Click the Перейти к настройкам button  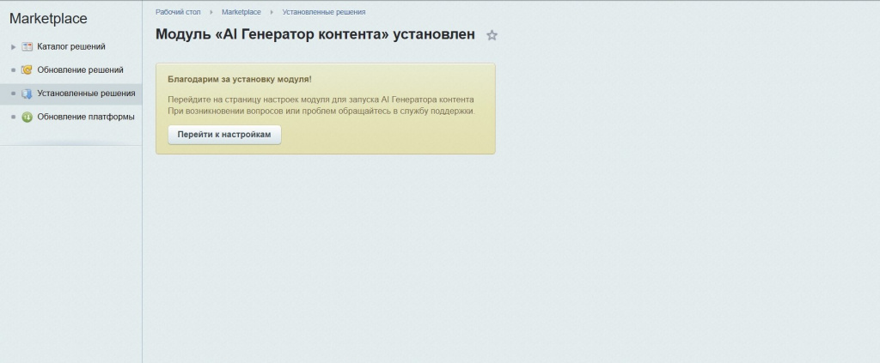click(224, 135)
